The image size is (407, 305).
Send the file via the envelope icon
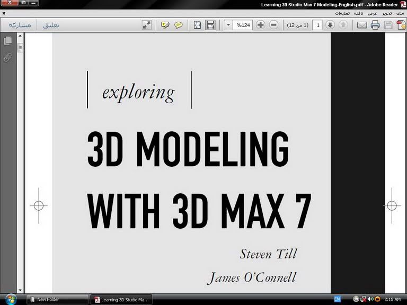click(362, 25)
